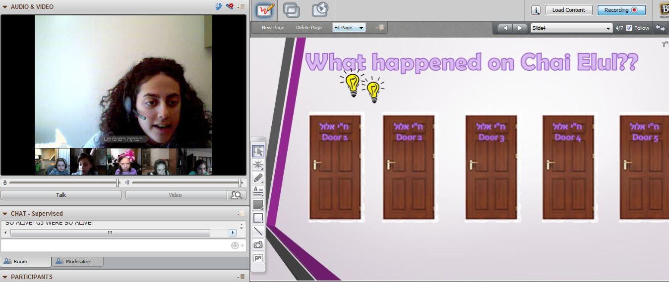
Task: Go to the next slide
Action: [520, 28]
